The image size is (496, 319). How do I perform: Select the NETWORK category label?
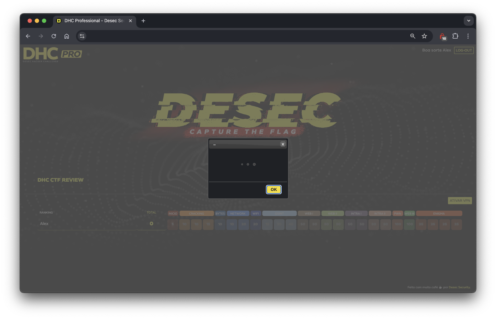point(238,214)
